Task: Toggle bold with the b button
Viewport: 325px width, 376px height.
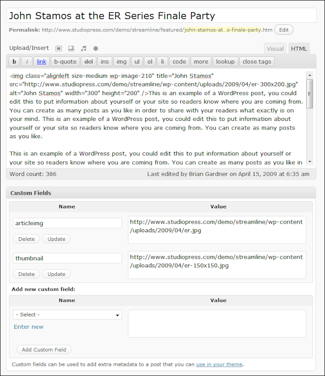Action: pyautogui.click(x=14, y=61)
